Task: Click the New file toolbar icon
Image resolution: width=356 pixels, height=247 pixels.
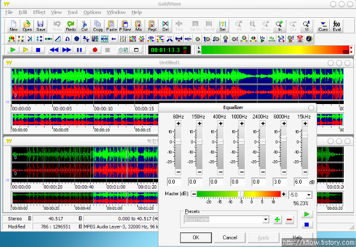Action: 13,26
